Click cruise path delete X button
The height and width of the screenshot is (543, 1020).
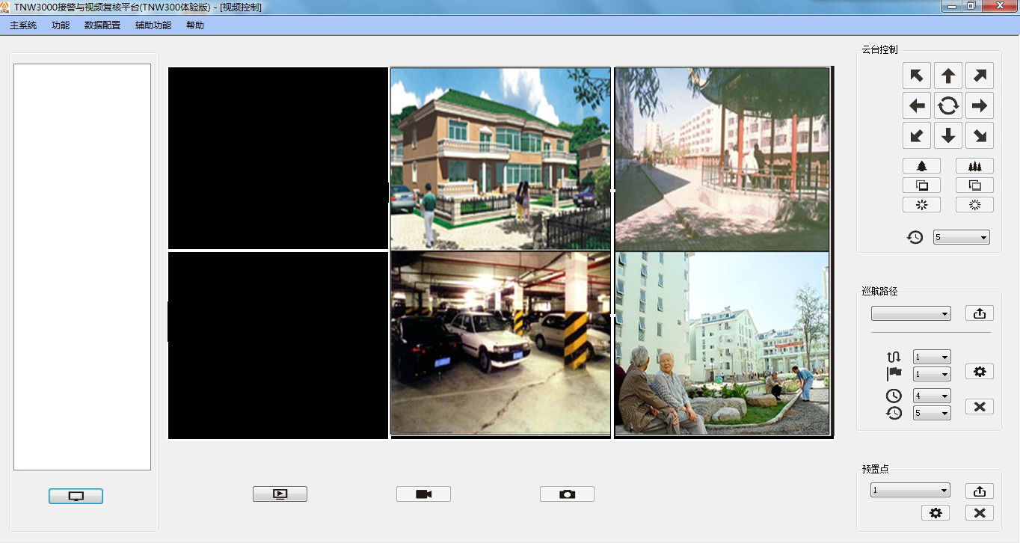click(x=980, y=407)
